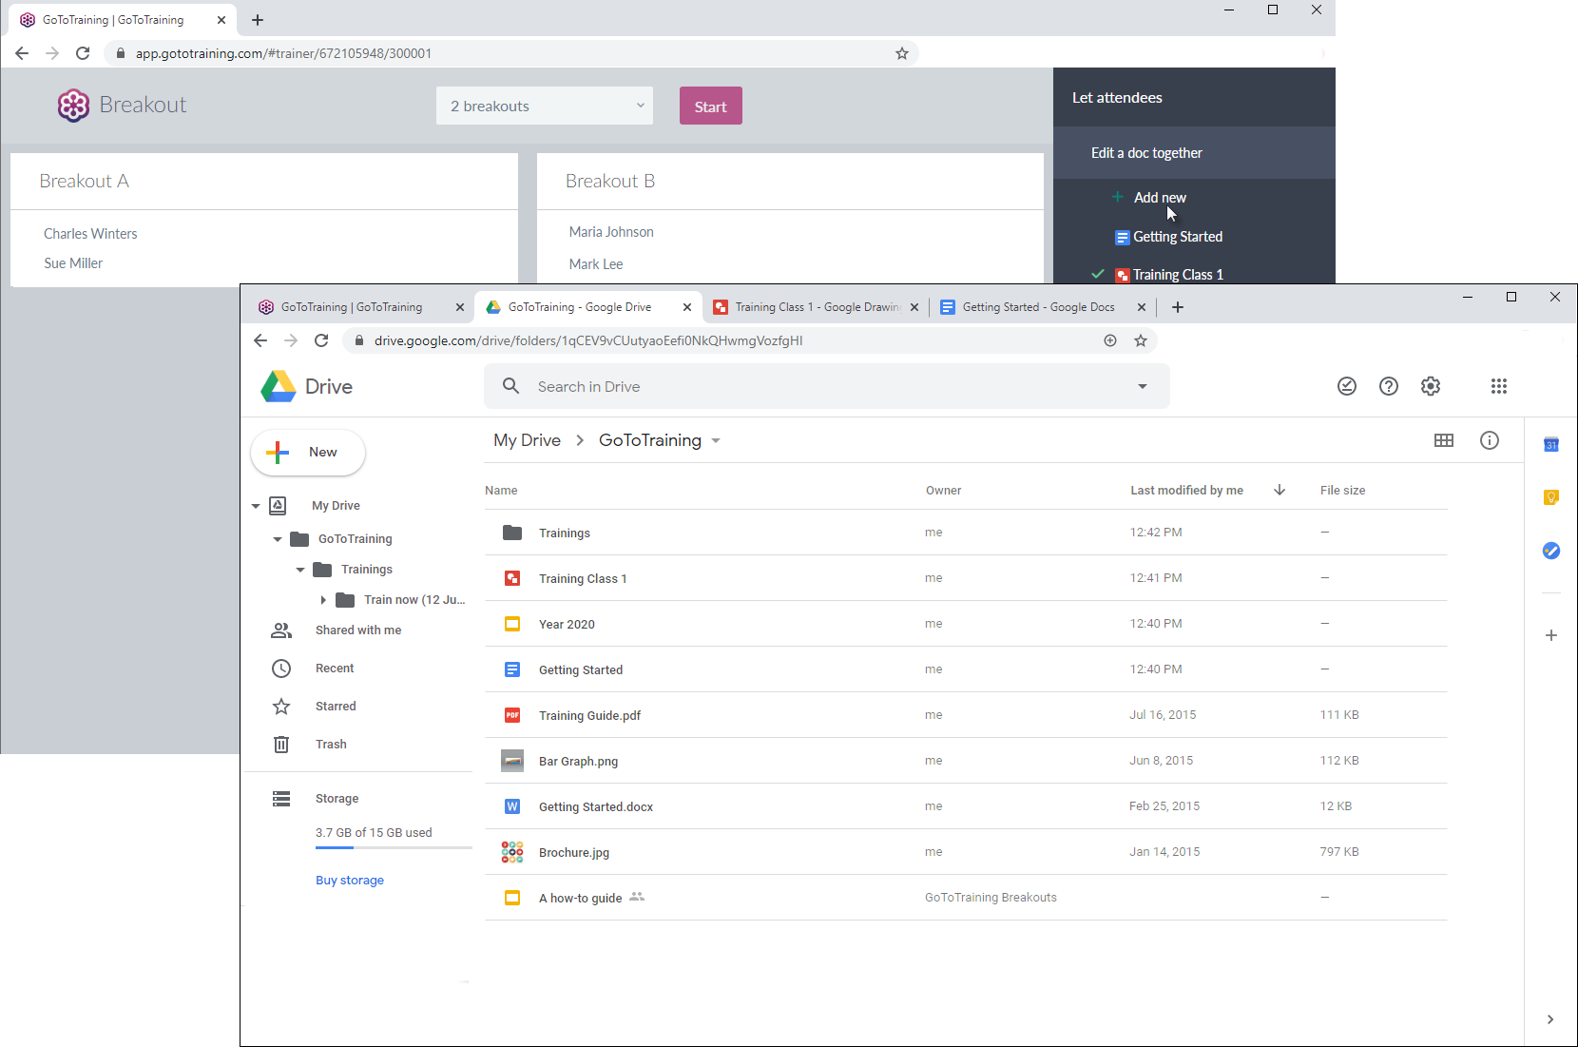
Task: Open Drive settings gear icon
Action: coord(1431,386)
